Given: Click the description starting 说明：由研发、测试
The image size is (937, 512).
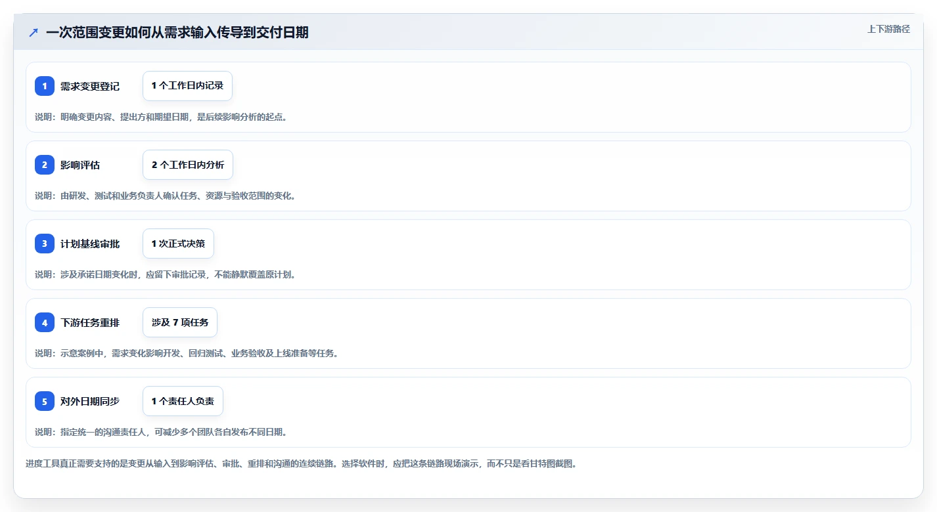Looking at the screenshot, I should tap(166, 196).
